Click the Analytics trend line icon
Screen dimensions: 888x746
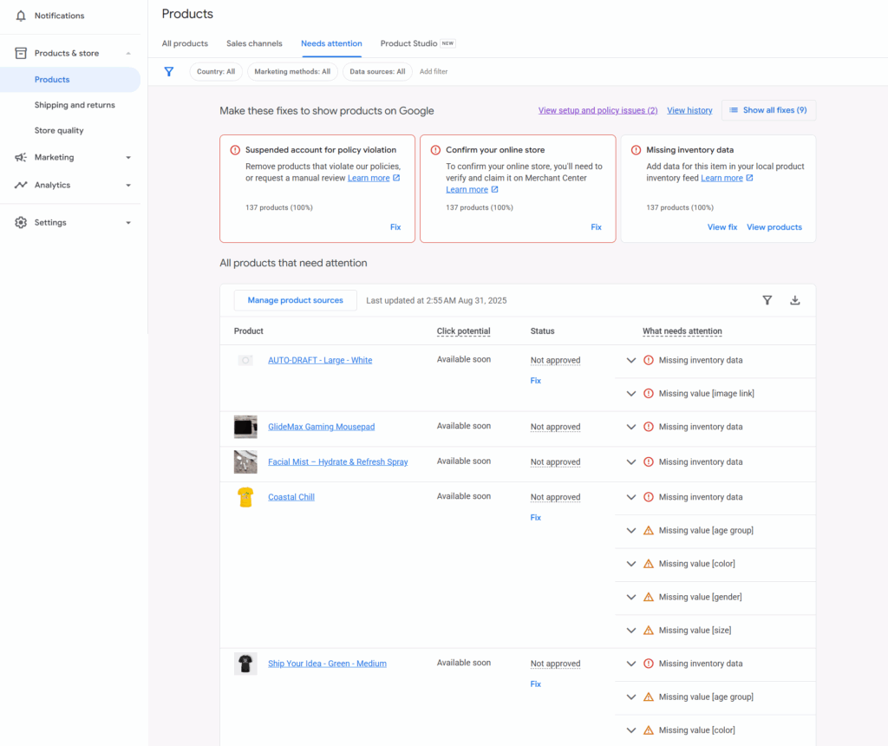coord(21,185)
